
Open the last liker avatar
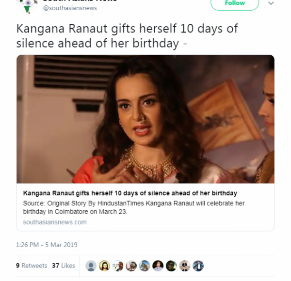198,265
